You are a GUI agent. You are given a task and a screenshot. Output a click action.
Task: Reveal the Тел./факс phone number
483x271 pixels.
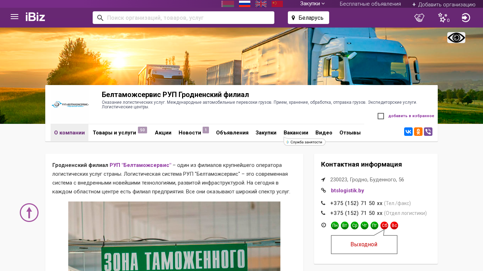356,203
